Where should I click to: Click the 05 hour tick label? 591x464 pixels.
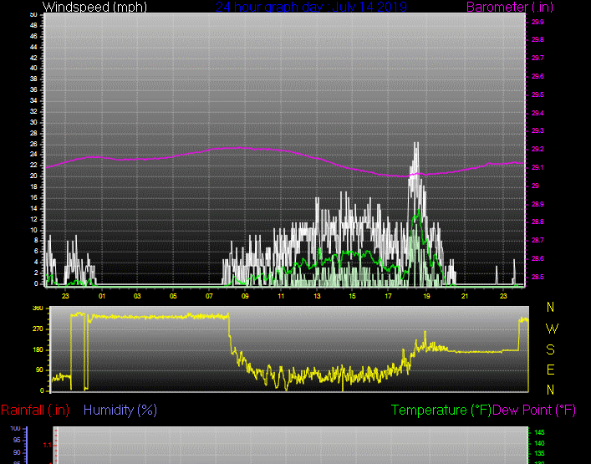tap(173, 296)
